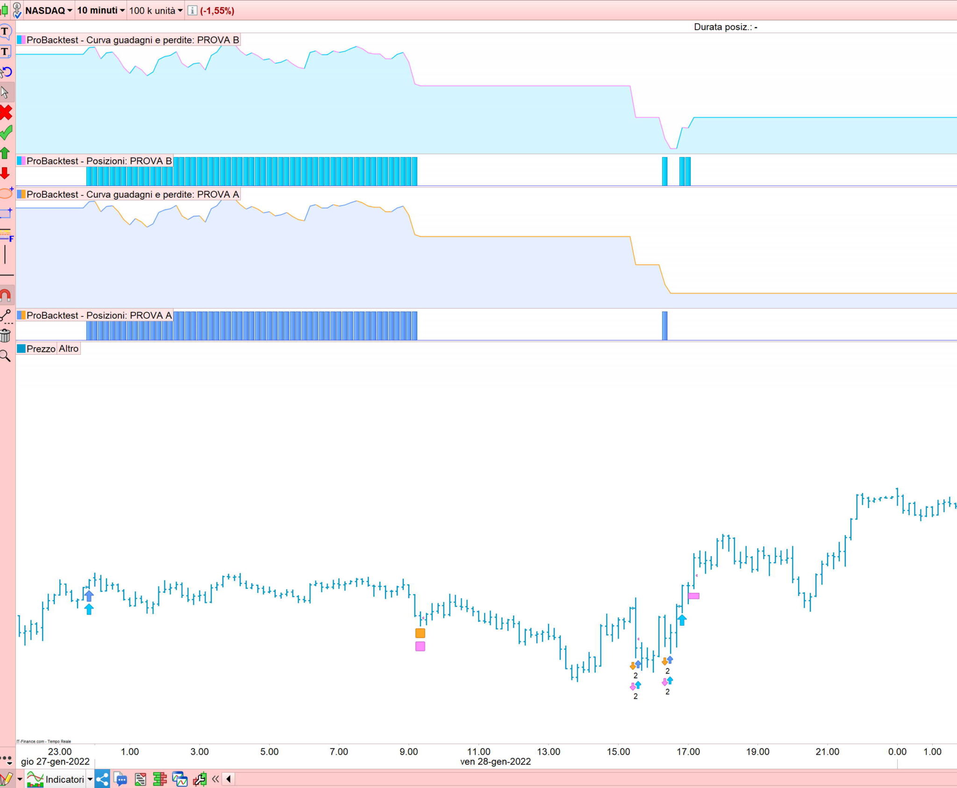Choose the red down arrow drawing tool
Viewport: 957px width, 788px height.
pos(5,173)
